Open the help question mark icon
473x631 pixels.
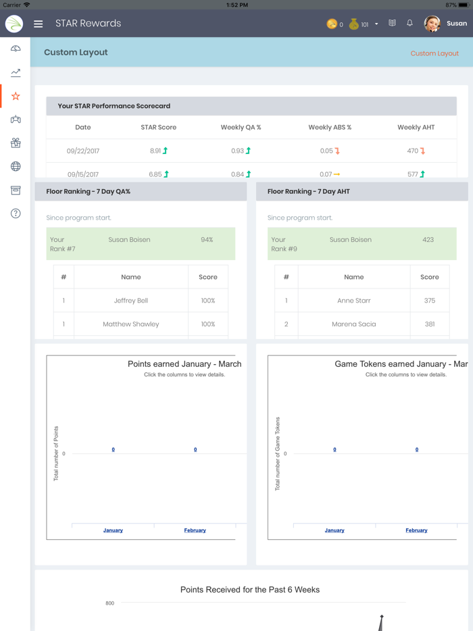[x=16, y=213]
